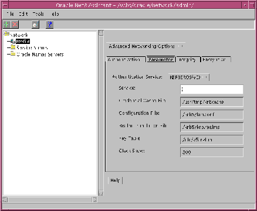This screenshot has height=211, width=257.
Task: Select Service Naming in the tree
Action: (x=32, y=47)
